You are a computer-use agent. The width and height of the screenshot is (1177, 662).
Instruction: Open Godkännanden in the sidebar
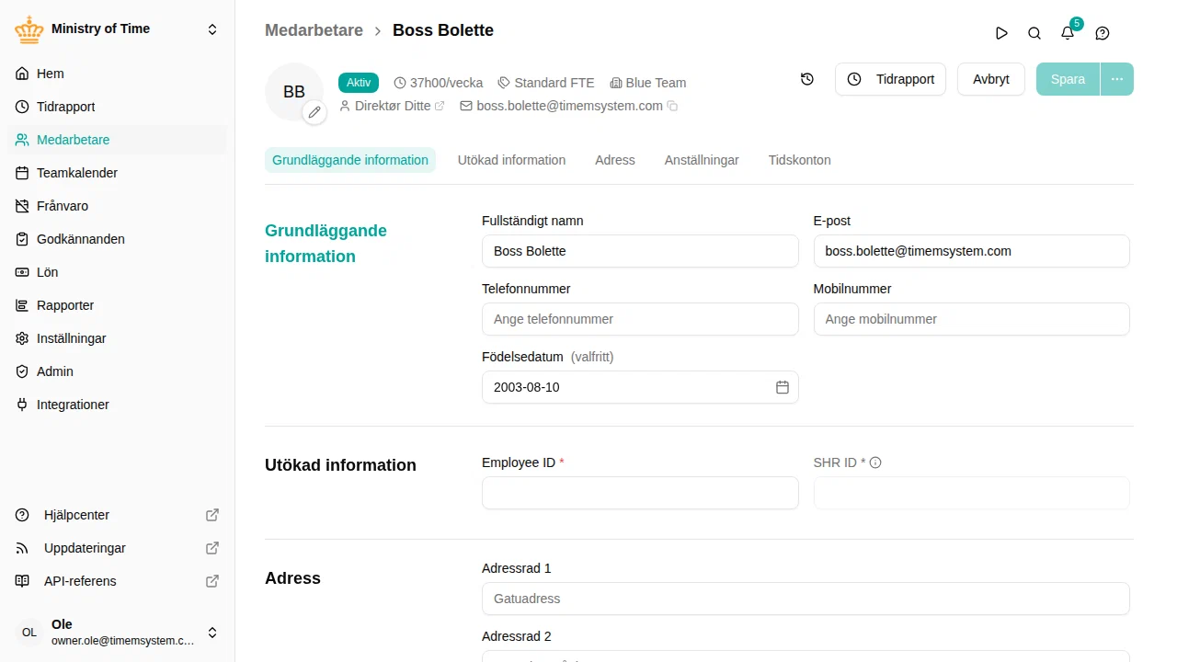[x=118, y=239]
